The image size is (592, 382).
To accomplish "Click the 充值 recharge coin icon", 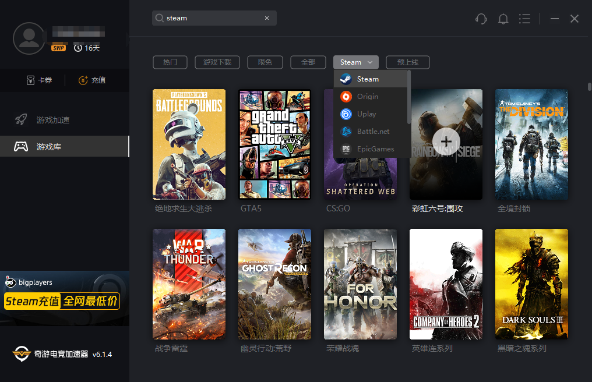I will pos(83,80).
